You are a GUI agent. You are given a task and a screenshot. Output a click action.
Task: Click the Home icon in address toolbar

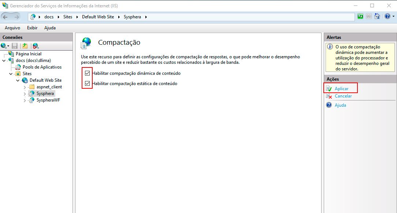coord(377,16)
